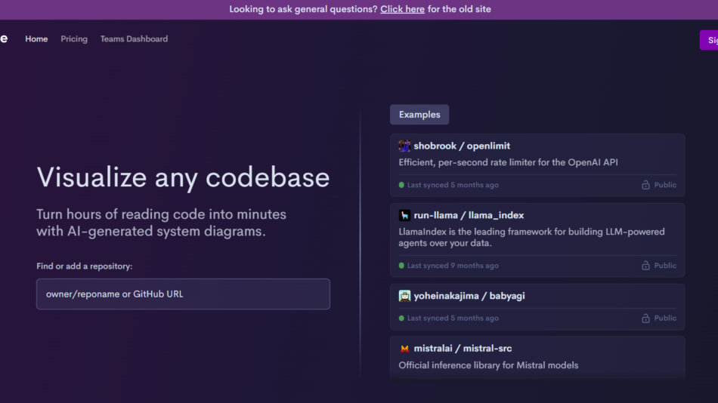Open the Pricing page
The width and height of the screenshot is (718, 403).
74,39
